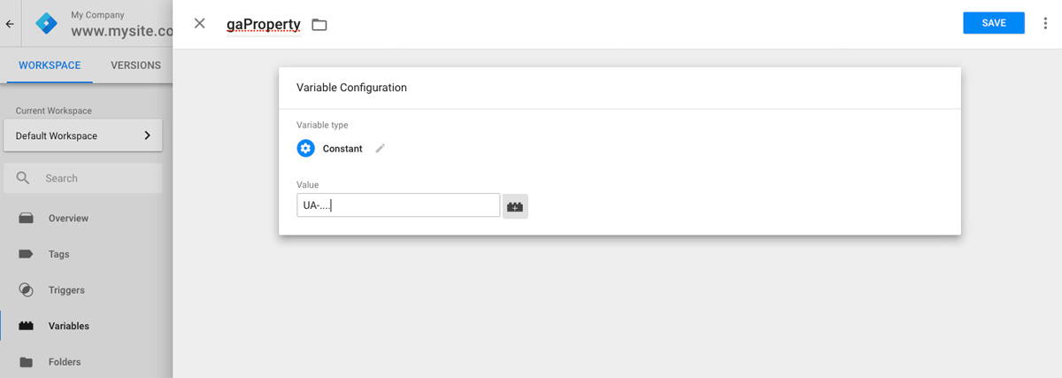Click the sidebar Search box
Viewport: 1062px width, 378px height.
pyautogui.click(x=82, y=178)
